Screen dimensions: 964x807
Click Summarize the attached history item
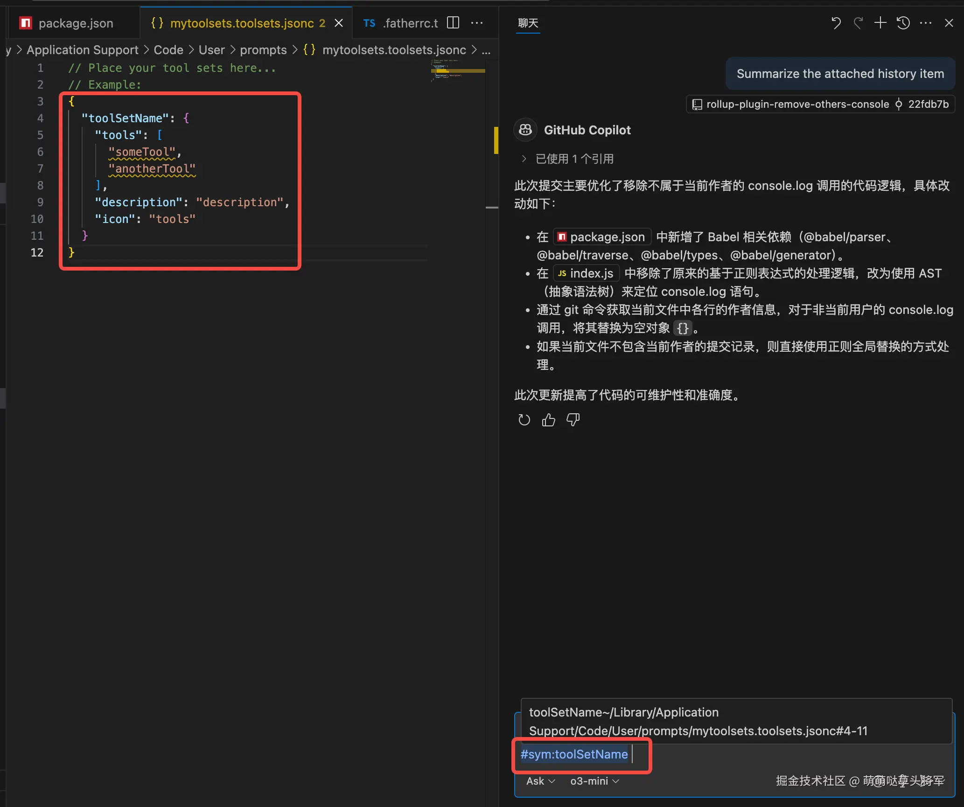click(839, 73)
